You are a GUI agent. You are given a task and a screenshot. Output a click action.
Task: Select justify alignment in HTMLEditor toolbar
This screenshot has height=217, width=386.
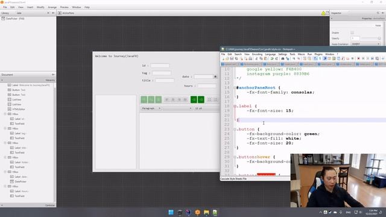click(x=185, y=99)
